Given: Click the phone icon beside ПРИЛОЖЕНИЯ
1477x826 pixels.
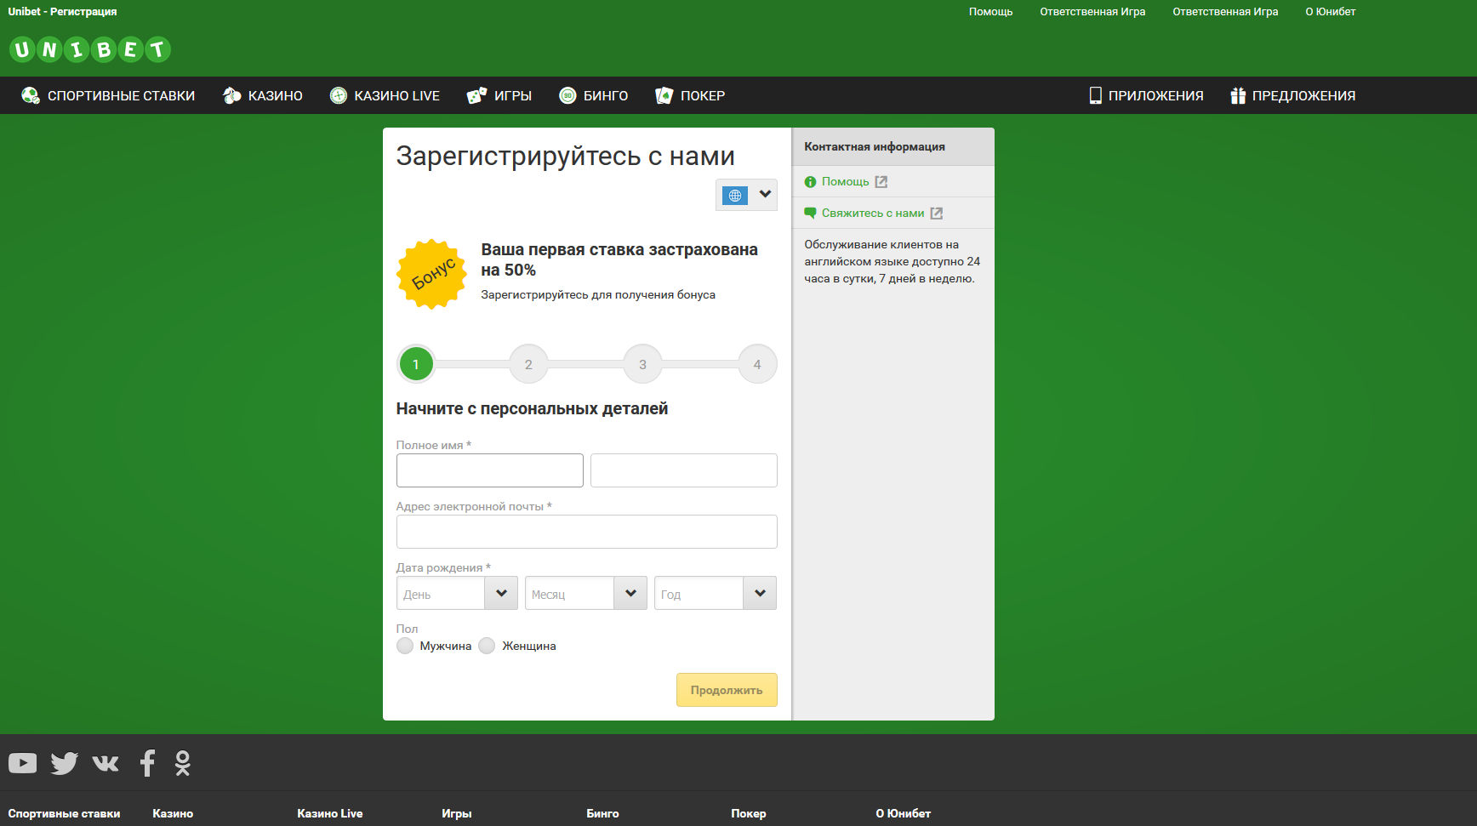Looking at the screenshot, I should tap(1095, 95).
